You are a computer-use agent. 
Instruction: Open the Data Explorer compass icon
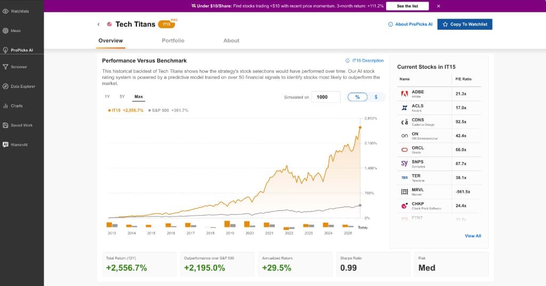pos(5,86)
